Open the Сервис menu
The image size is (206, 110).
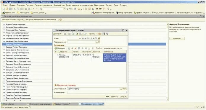(x=109, y=5)
